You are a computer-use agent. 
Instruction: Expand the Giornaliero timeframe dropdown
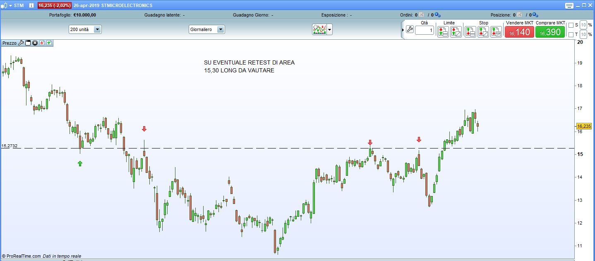(x=221, y=30)
